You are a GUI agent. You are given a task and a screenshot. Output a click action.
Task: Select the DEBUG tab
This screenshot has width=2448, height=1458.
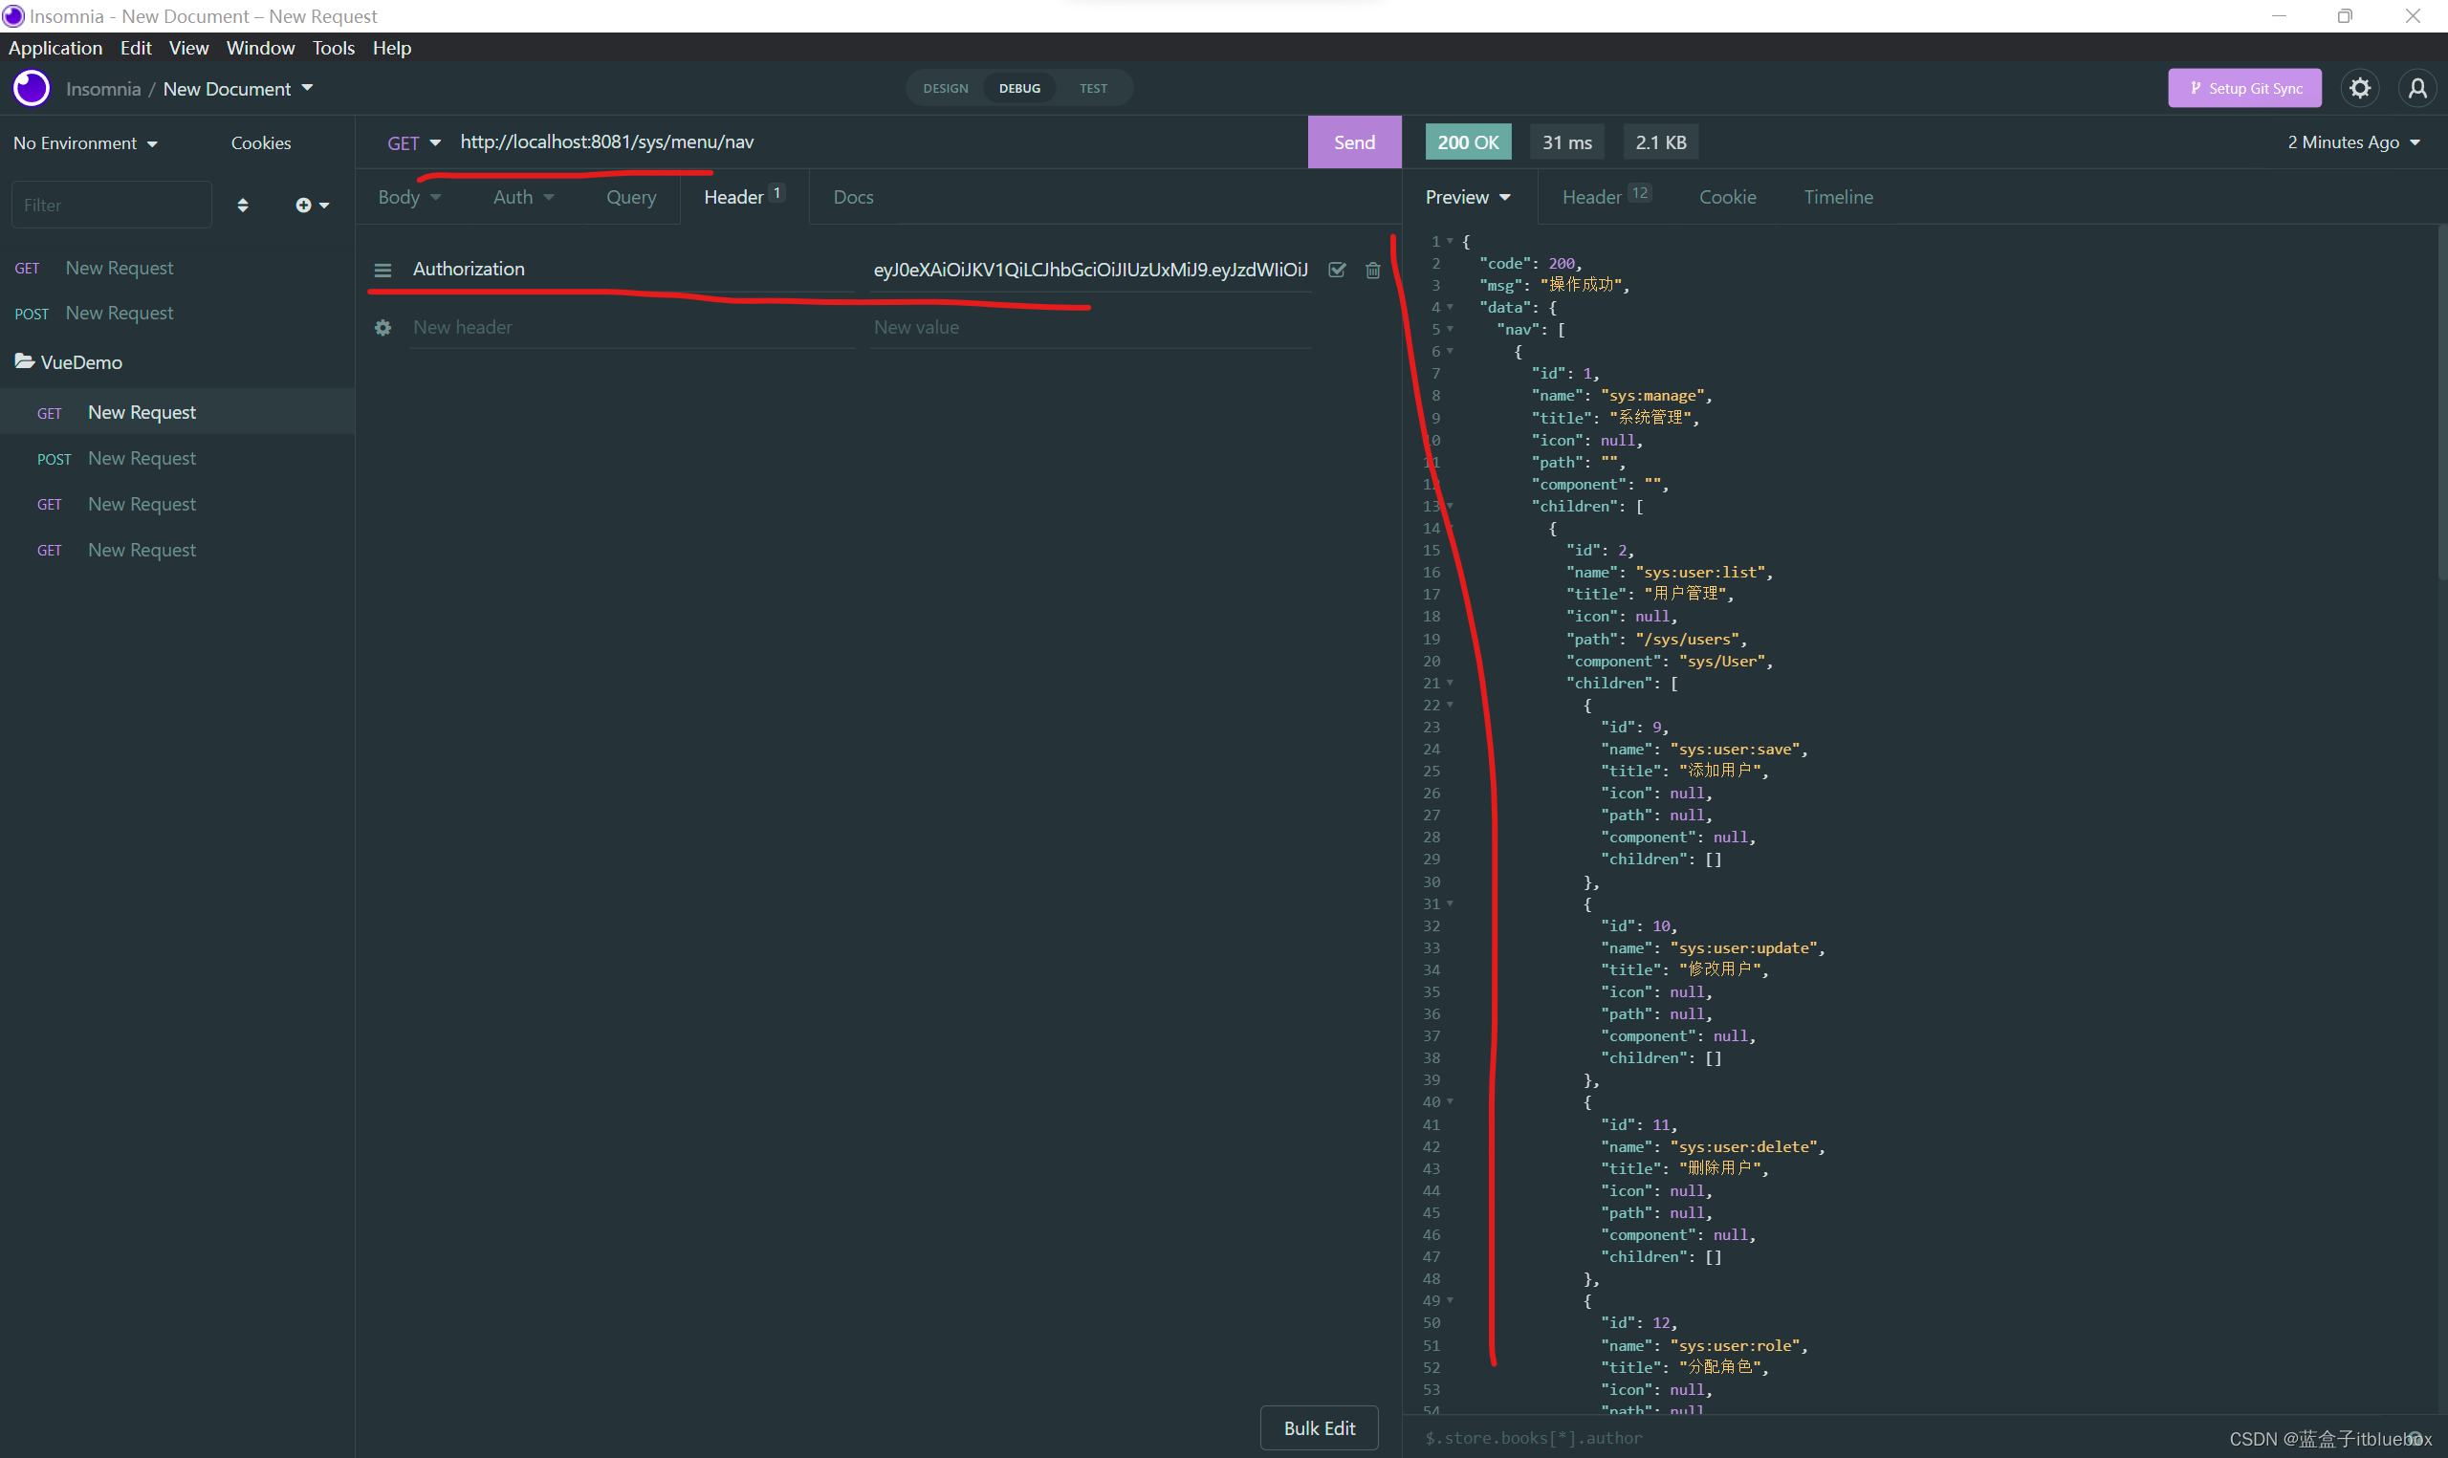(1017, 89)
